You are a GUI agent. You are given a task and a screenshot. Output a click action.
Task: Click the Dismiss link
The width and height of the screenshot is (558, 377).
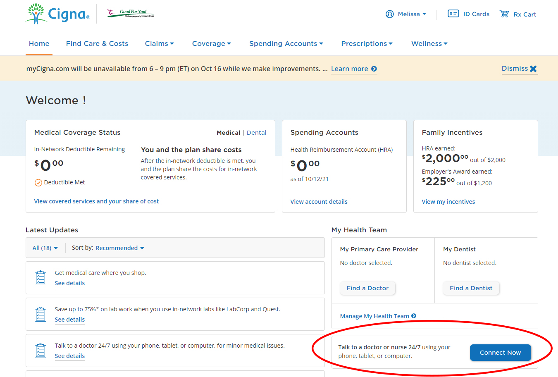coord(515,69)
